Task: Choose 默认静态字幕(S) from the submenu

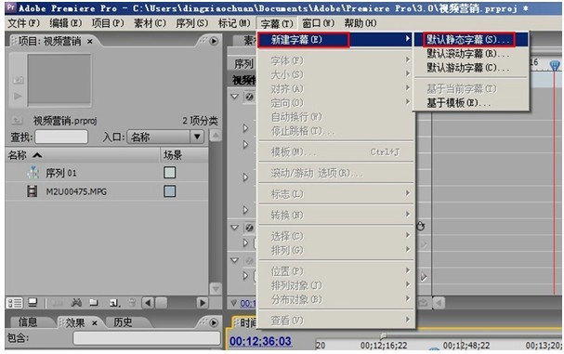Action: coord(471,40)
